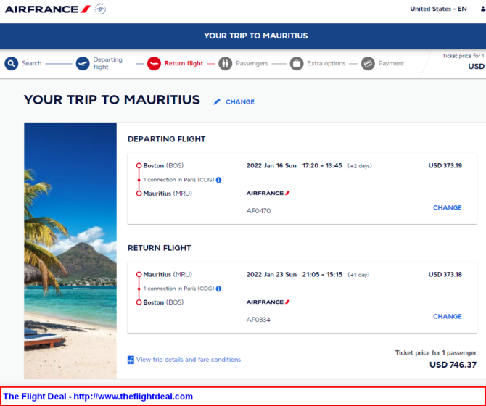Click Boston (BOS) in return flight card
Image resolution: width=486 pixels, height=406 pixels.
tap(163, 302)
